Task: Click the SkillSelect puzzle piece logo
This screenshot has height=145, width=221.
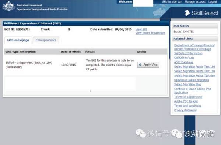Action: 187,13
